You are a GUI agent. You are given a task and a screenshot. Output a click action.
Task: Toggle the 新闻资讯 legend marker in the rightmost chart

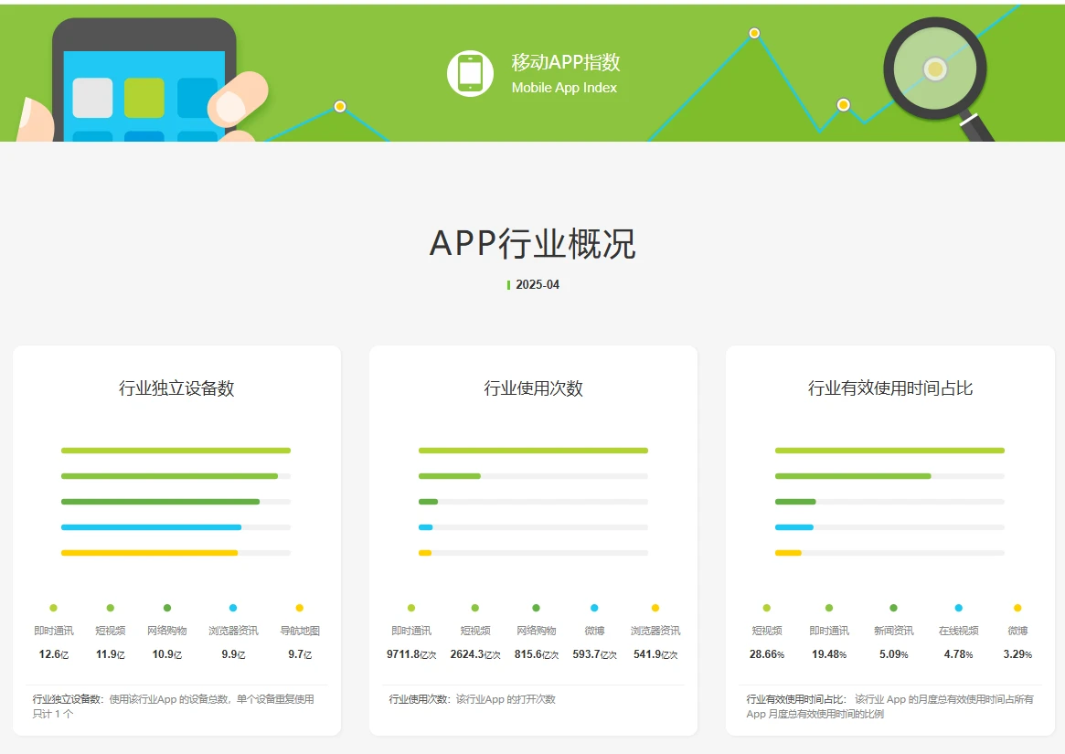click(891, 608)
